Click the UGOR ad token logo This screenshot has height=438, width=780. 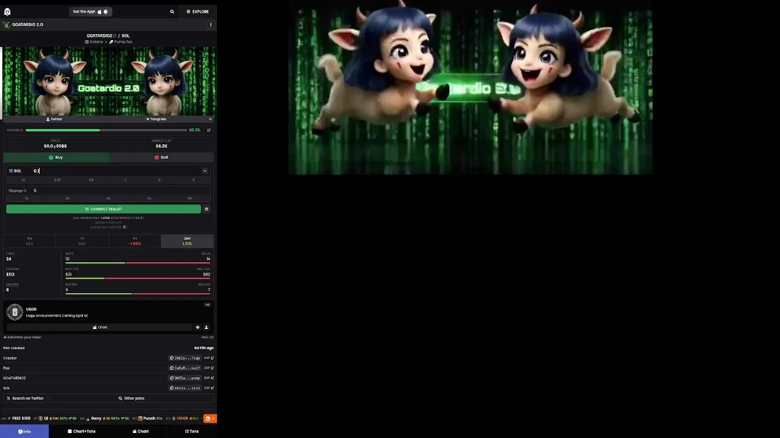click(x=15, y=312)
